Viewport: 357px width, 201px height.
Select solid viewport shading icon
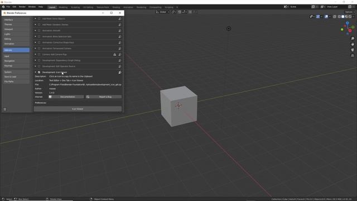tap(343, 17)
